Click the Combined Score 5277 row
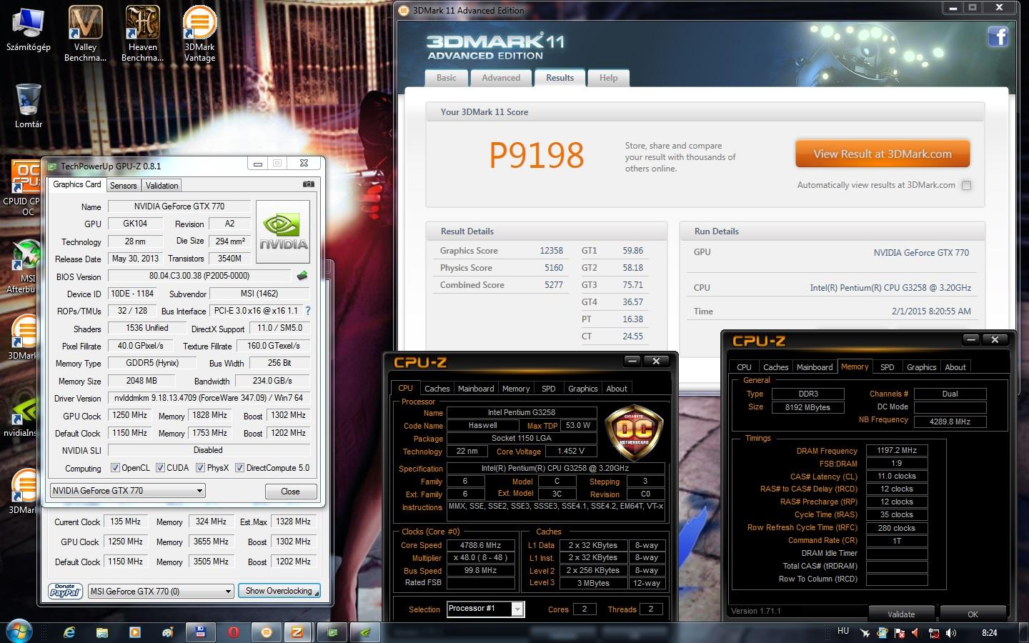 pos(502,285)
